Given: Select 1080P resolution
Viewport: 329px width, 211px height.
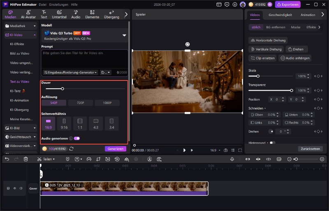Looking at the screenshot, I should click(107, 103).
